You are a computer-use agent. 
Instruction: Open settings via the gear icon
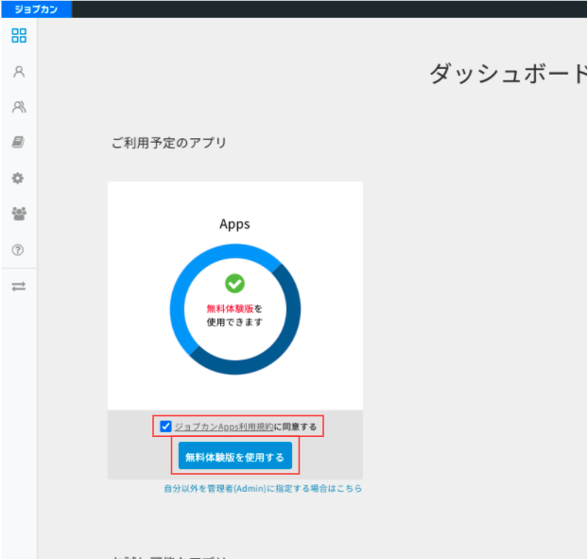18,178
